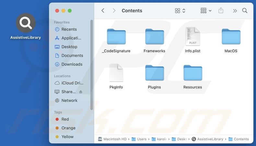The image size is (256, 146).
Task: Eject the Shared location
Action: tap(81, 92)
